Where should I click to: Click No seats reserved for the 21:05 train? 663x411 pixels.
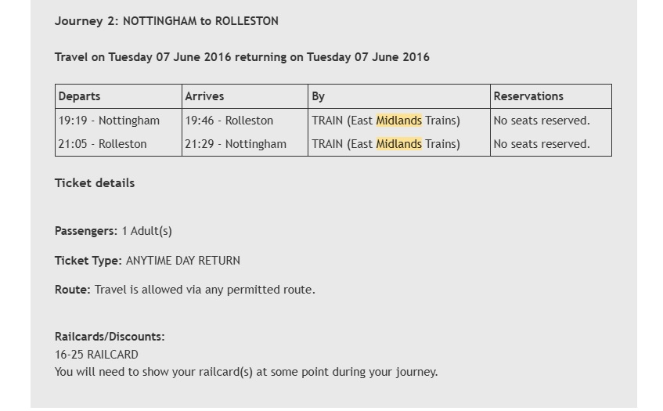click(542, 144)
